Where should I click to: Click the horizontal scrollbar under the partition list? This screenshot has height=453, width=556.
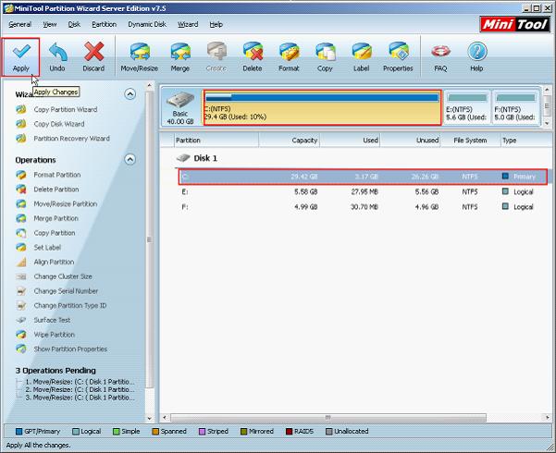point(328,417)
